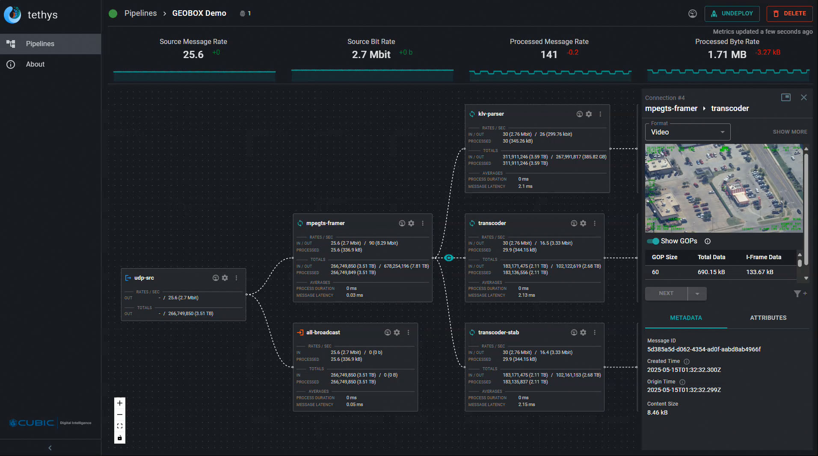The width and height of the screenshot is (818, 456).
Task: Click the info icon next to Show GOPs
Action: [708, 241]
